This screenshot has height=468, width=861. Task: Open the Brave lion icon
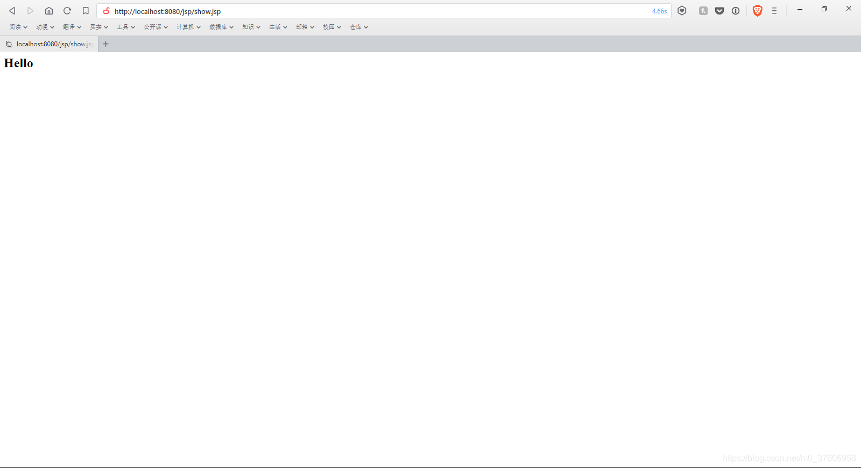pos(758,11)
